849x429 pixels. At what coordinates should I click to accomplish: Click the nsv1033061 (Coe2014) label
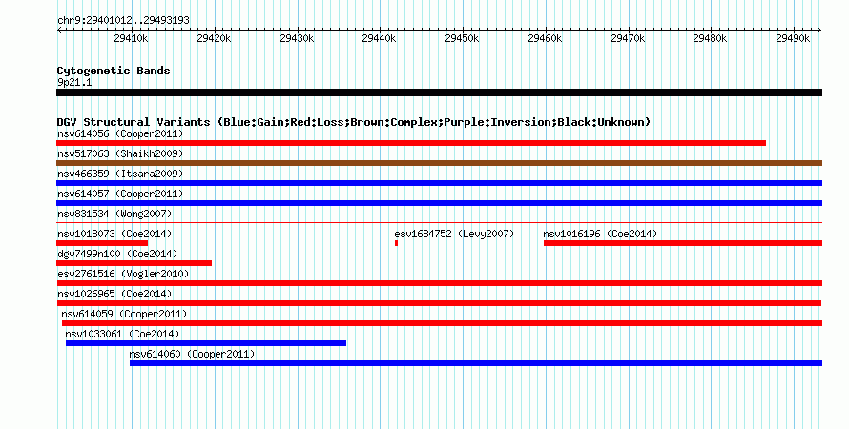pos(122,334)
